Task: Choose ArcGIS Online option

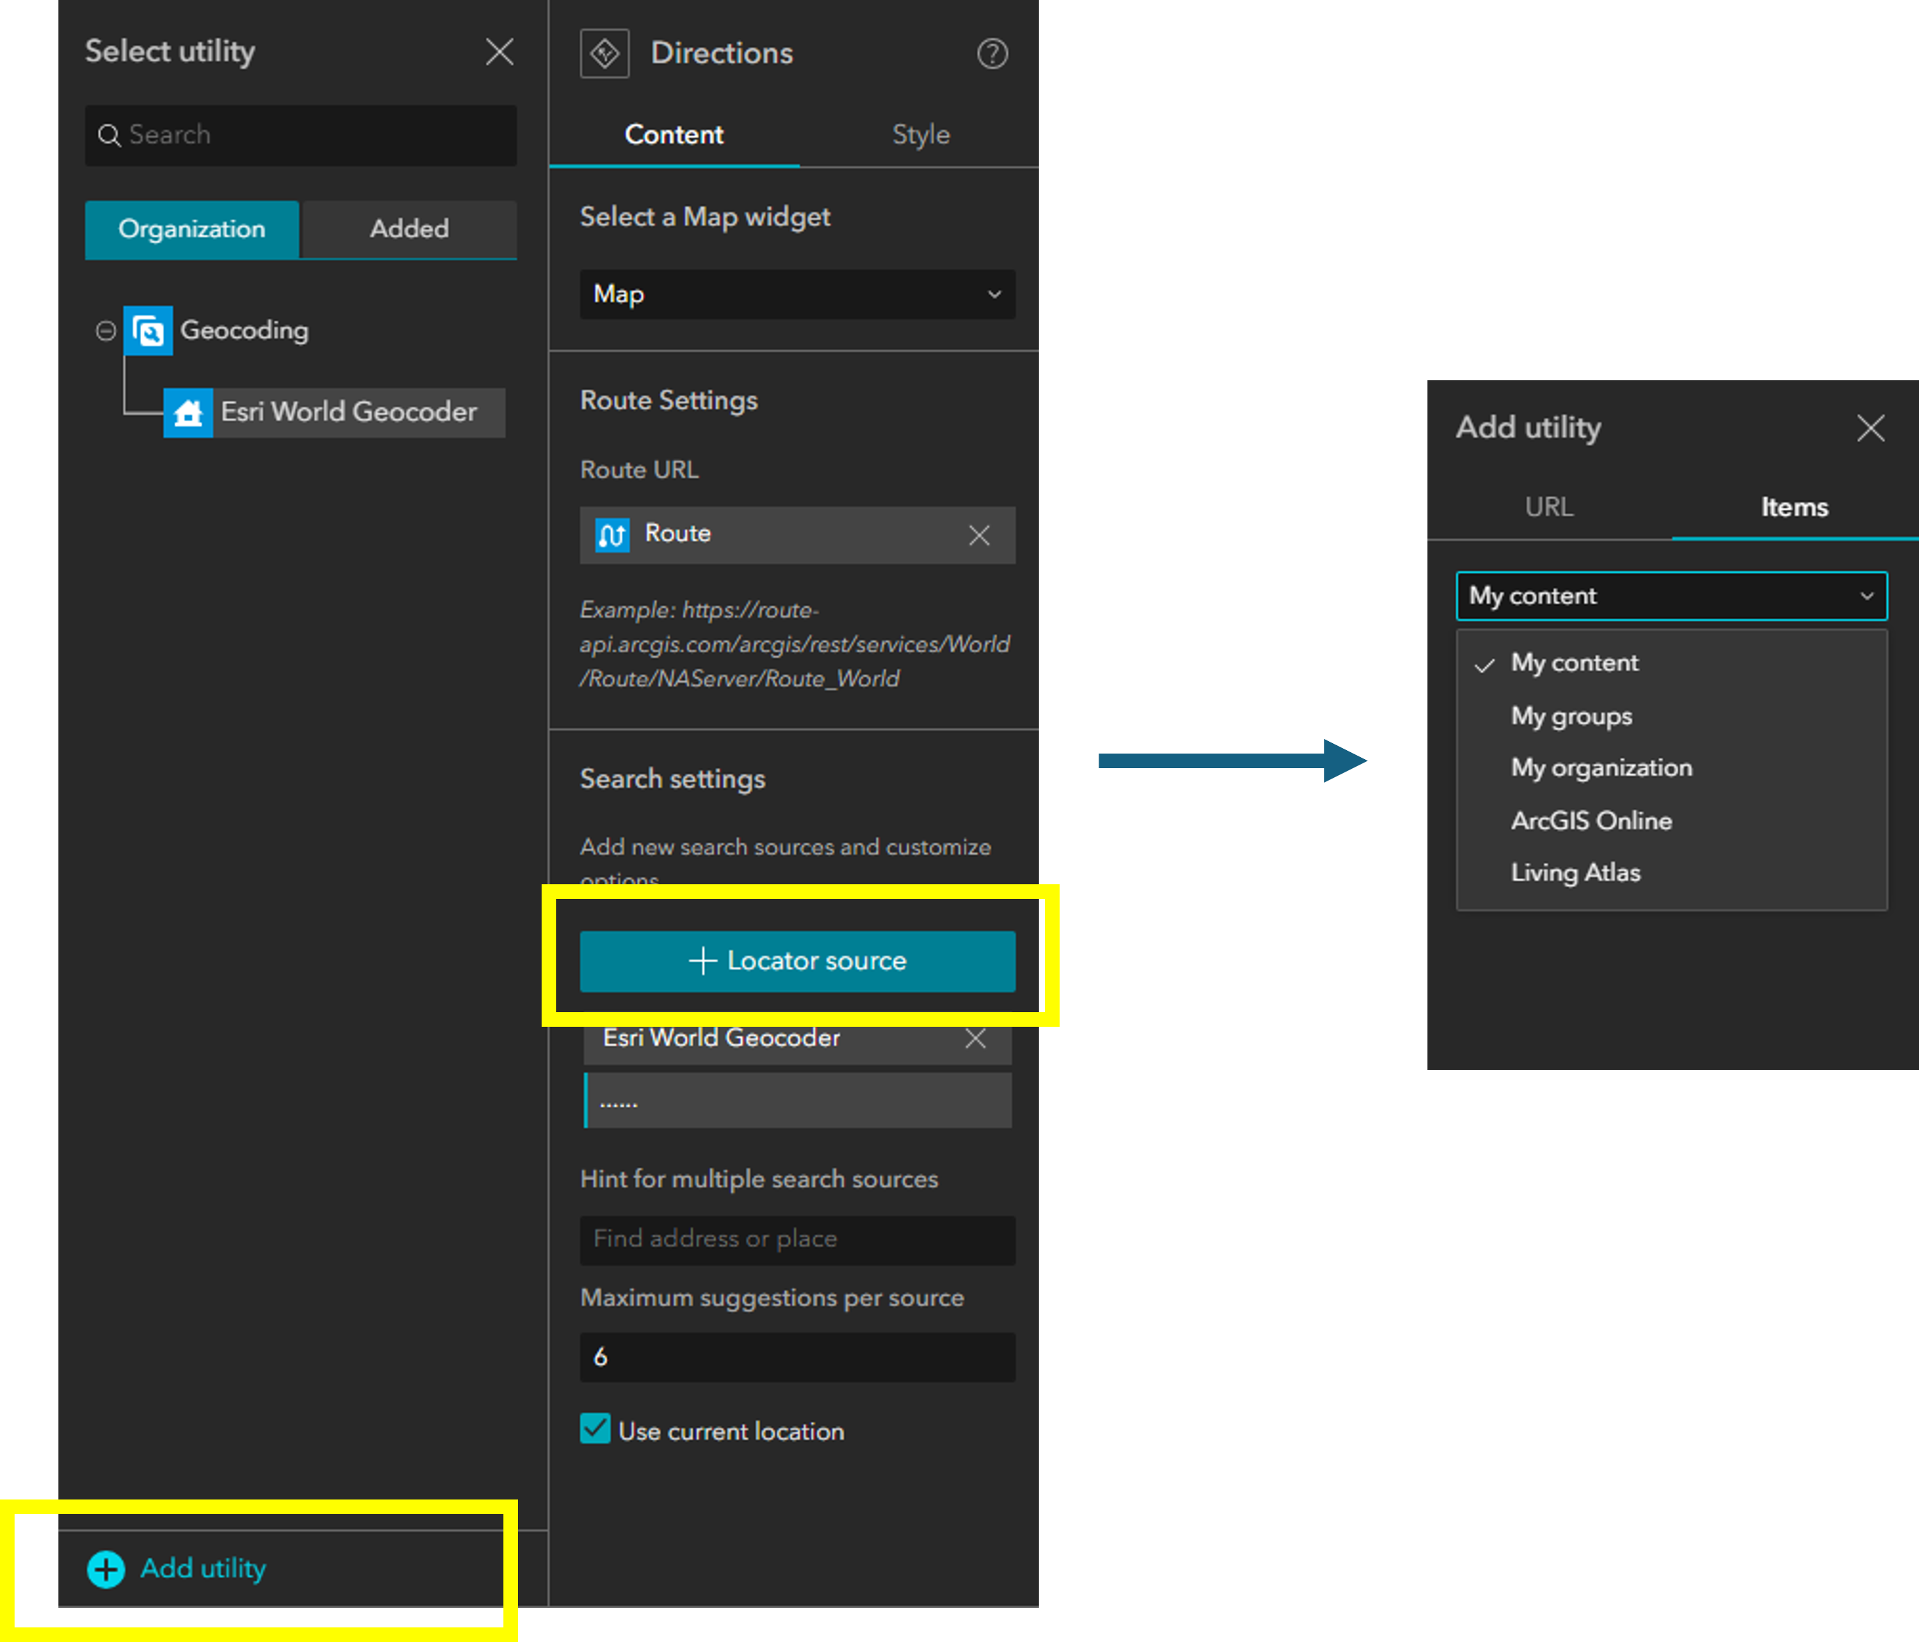Action: [1671, 822]
